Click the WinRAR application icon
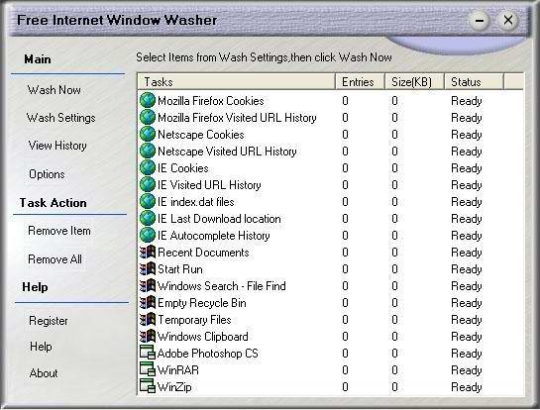This screenshot has width=540, height=410. [148, 369]
